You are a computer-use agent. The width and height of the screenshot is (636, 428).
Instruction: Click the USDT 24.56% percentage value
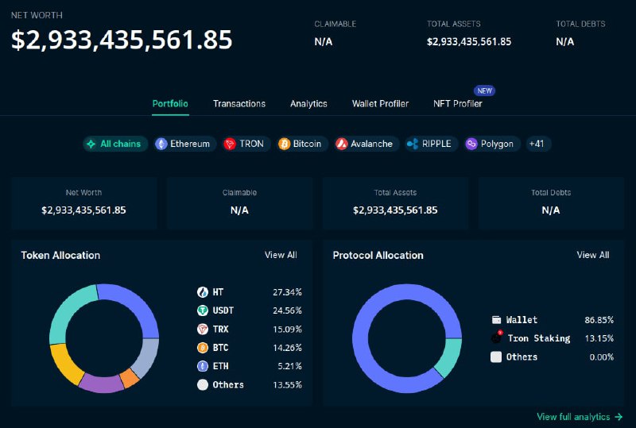click(287, 310)
